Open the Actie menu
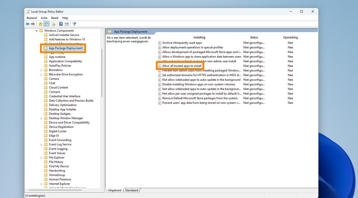358x198 pixels. point(44,18)
